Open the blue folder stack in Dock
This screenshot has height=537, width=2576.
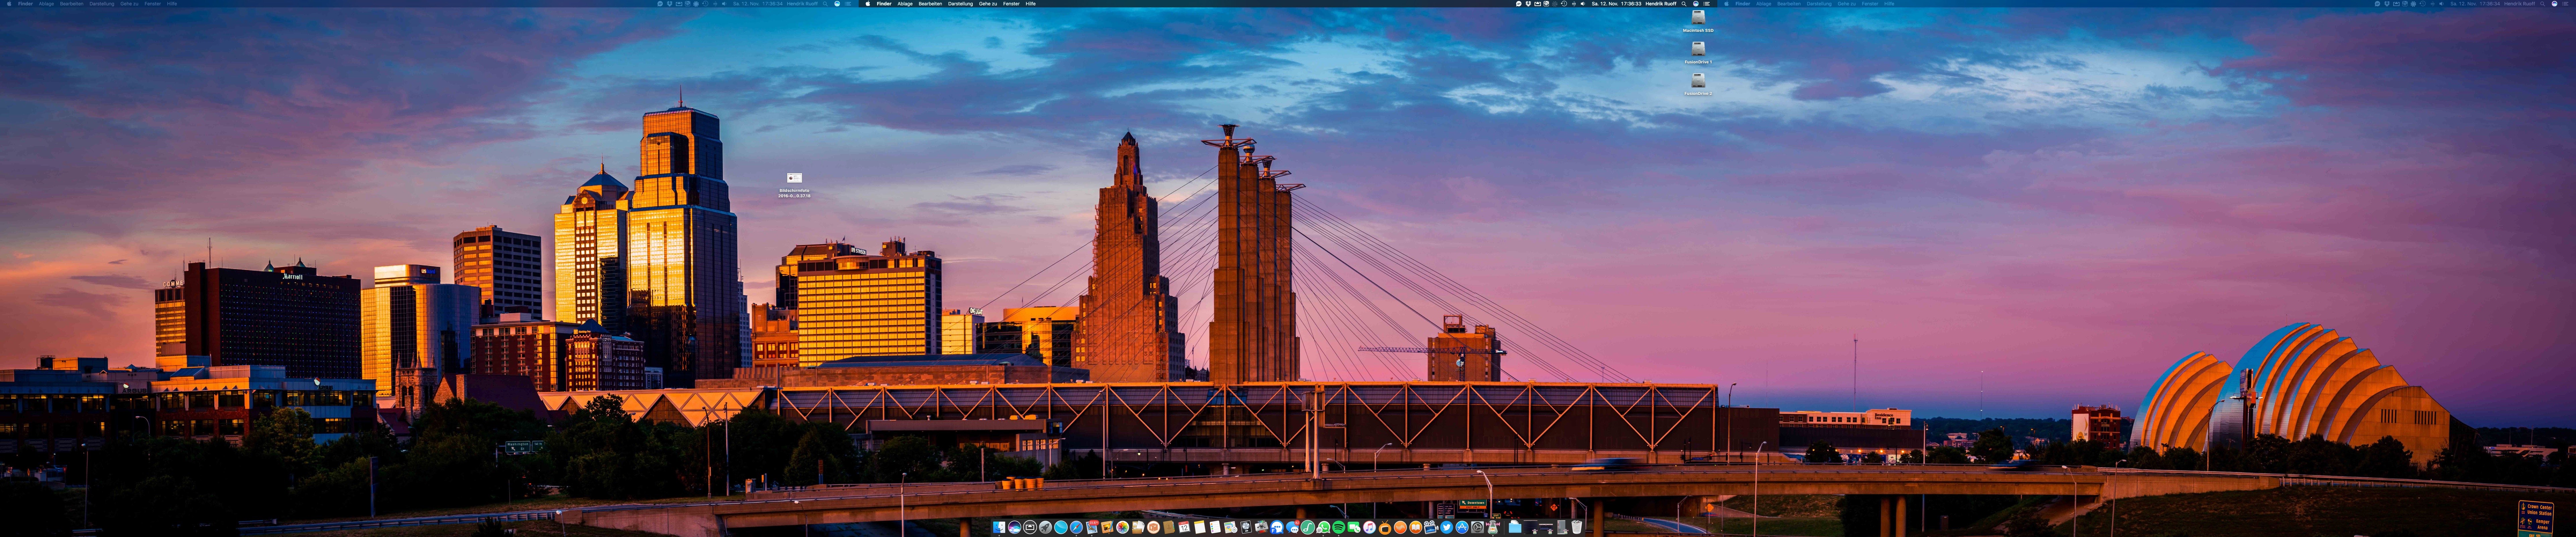[x=1515, y=527]
